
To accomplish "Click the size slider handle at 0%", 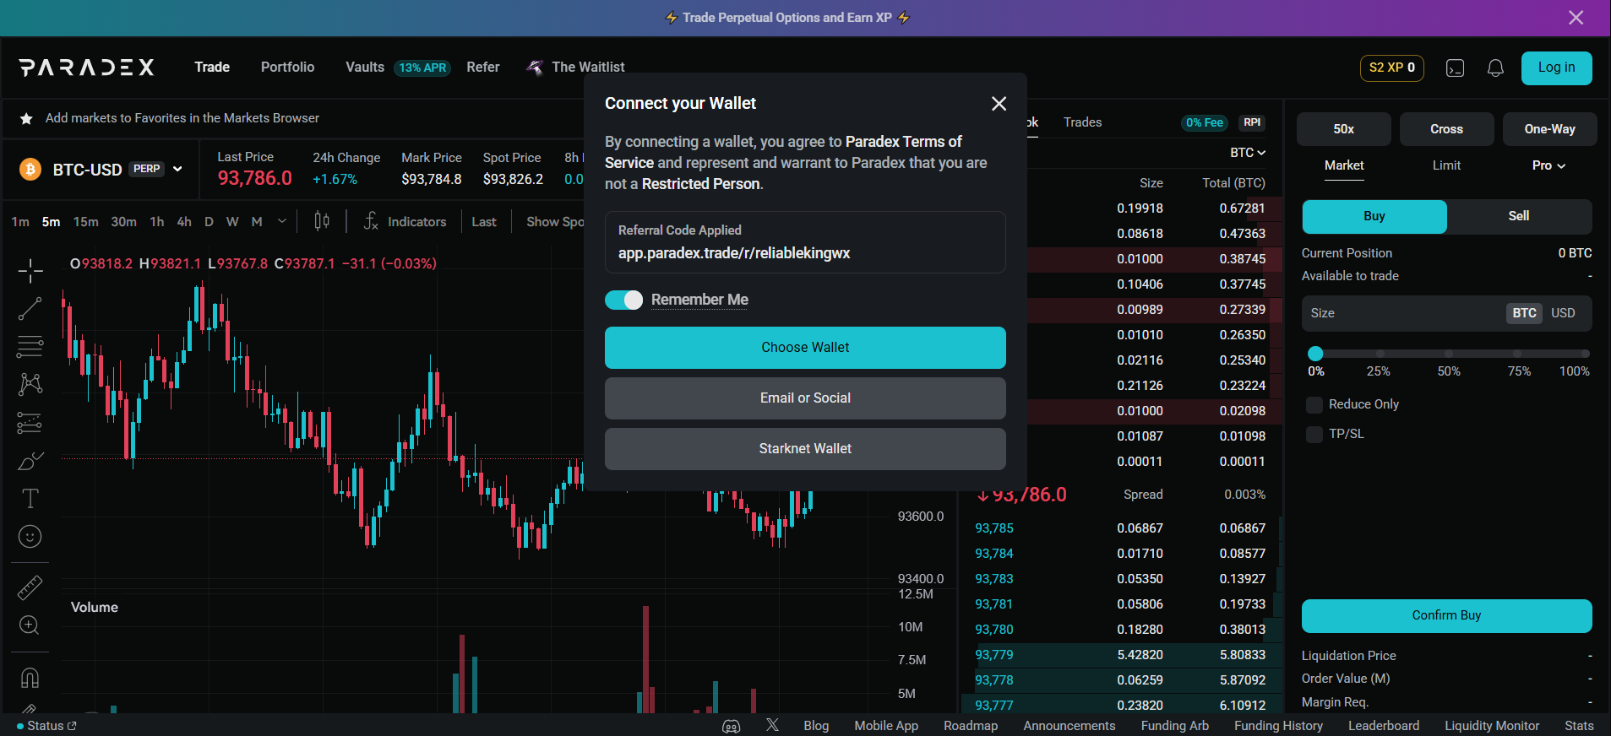I will [1315, 354].
